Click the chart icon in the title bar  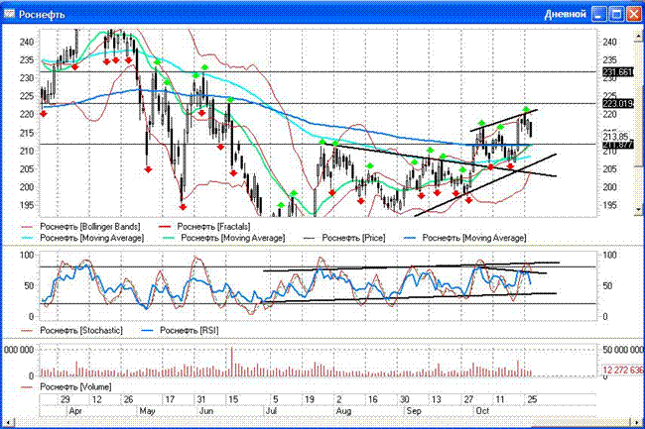pyautogui.click(x=11, y=14)
